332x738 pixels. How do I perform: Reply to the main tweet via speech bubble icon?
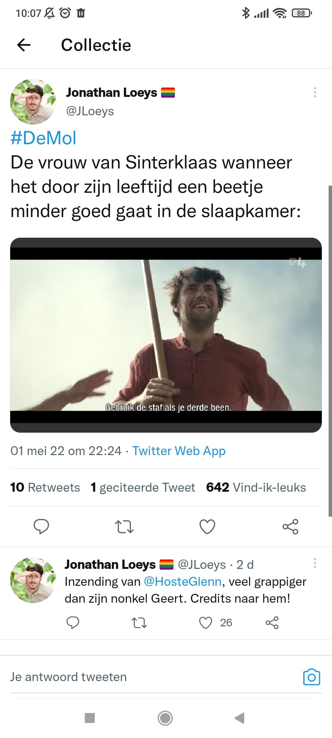coord(41,526)
